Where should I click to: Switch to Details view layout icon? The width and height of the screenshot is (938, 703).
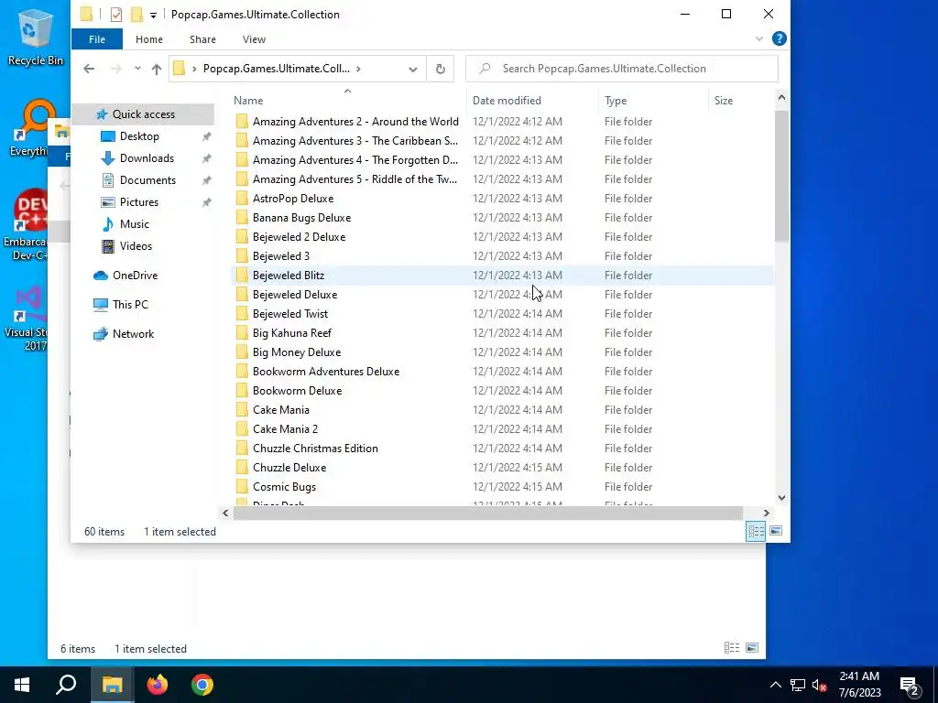[756, 531]
